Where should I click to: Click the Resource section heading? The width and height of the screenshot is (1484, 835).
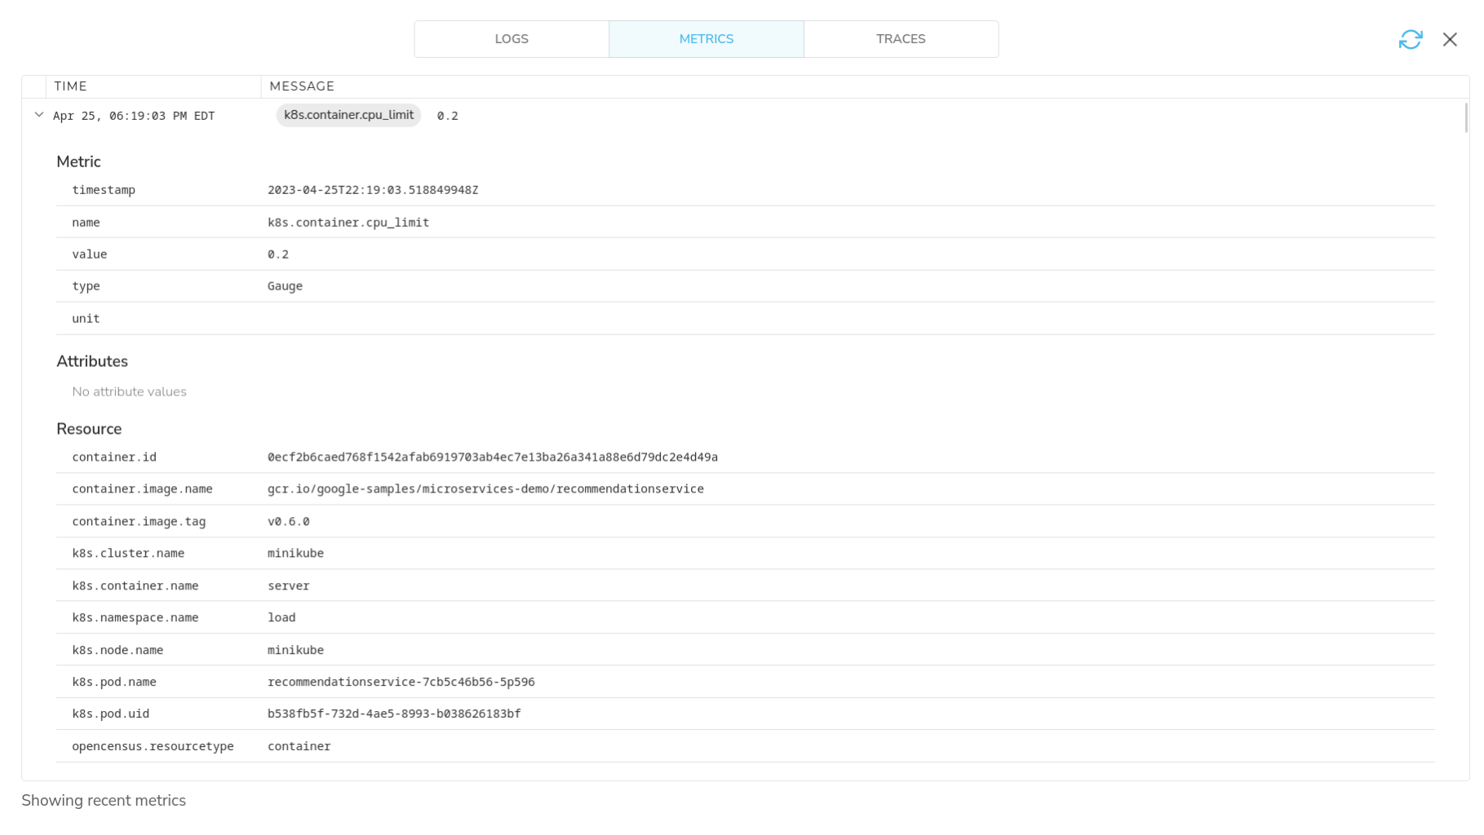(89, 429)
